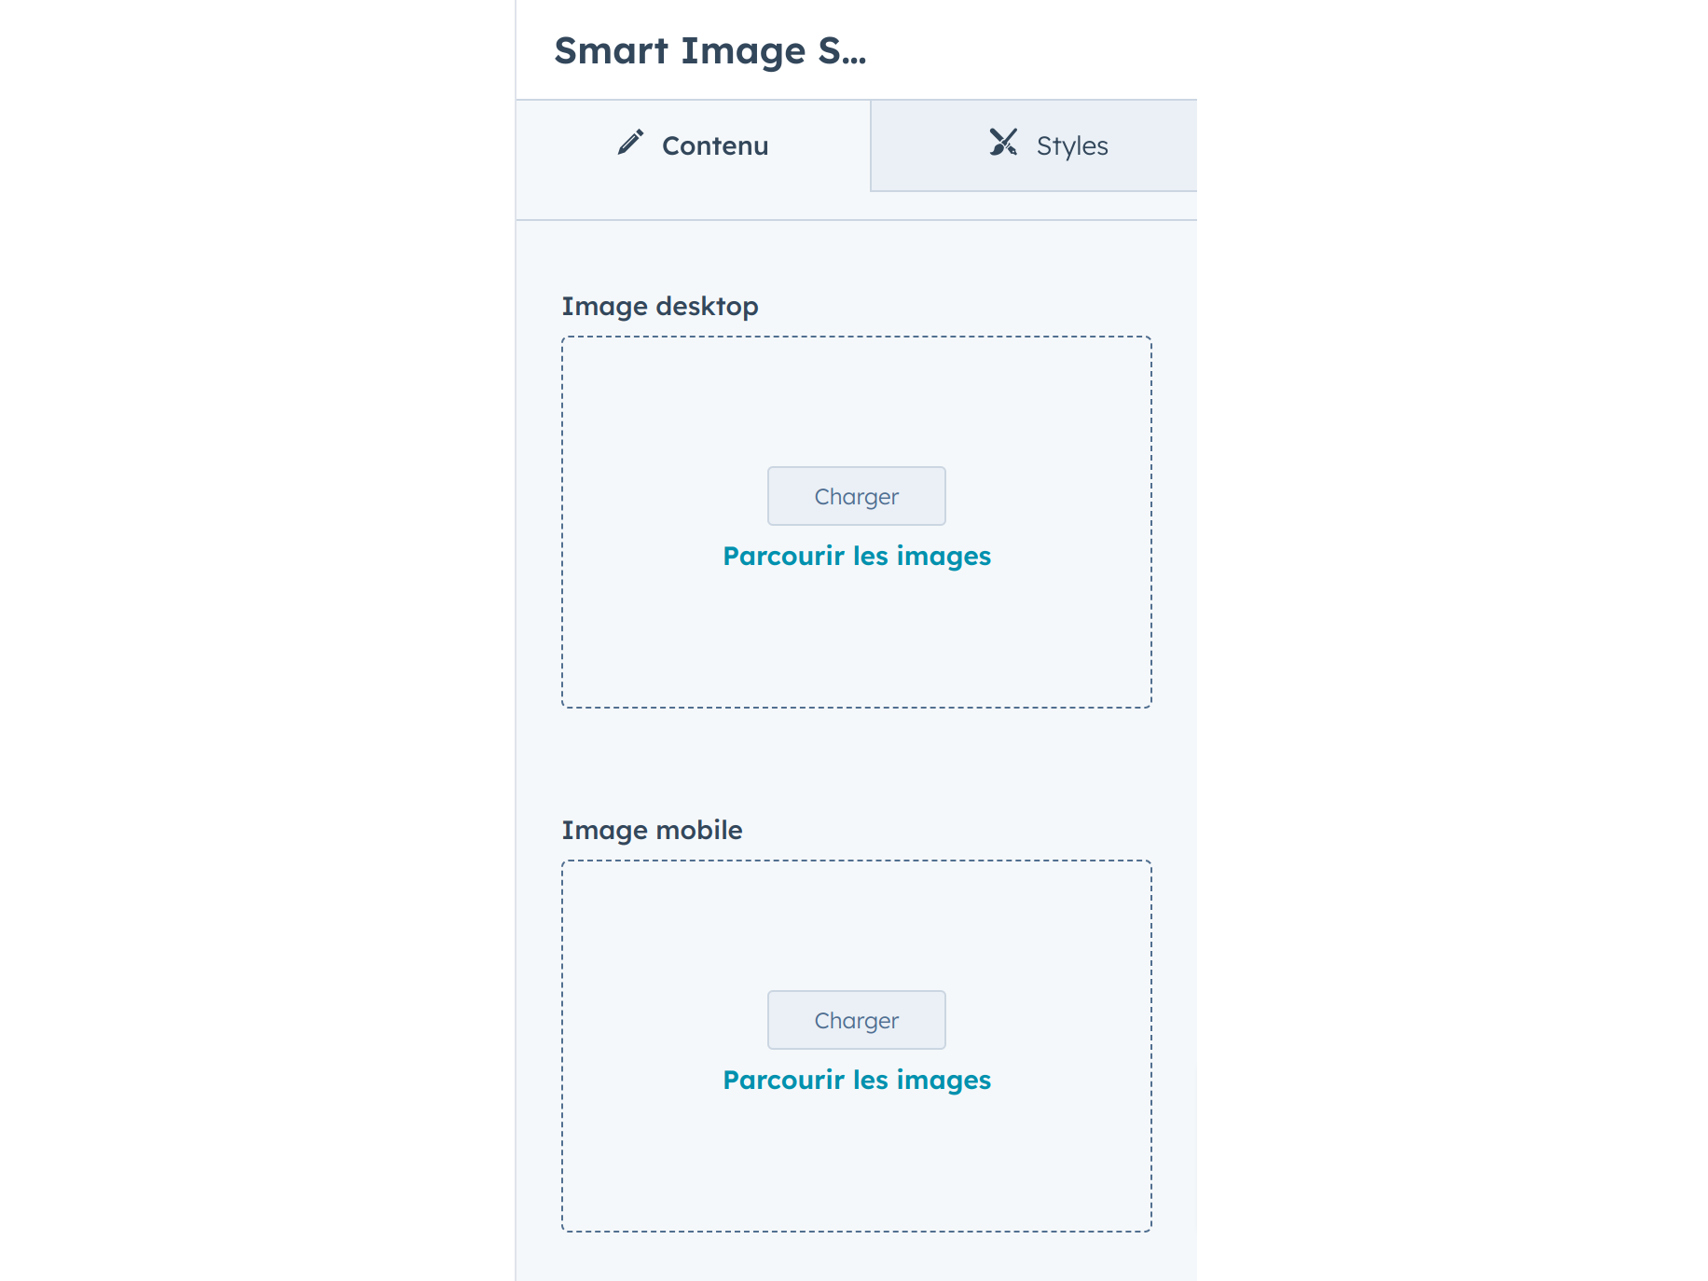Click the crossed brush icon in the tab bar
Image resolution: width=1708 pixels, height=1281 pixels.
[1004, 143]
